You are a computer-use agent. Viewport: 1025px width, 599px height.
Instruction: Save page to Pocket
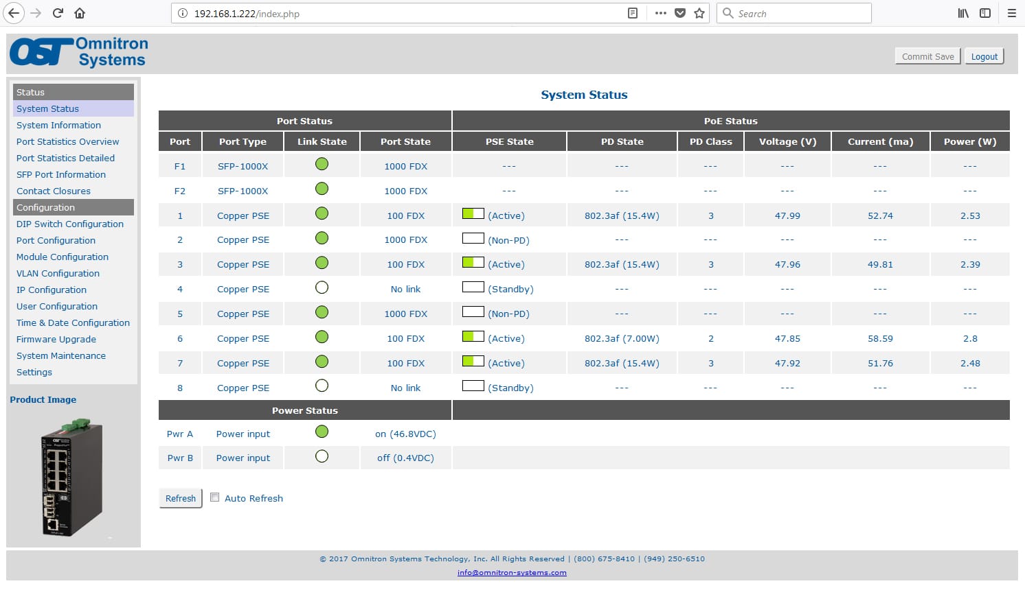tap(680, 13)
